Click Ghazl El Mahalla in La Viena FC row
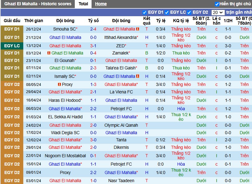The image size is (252, 184). 65,92
